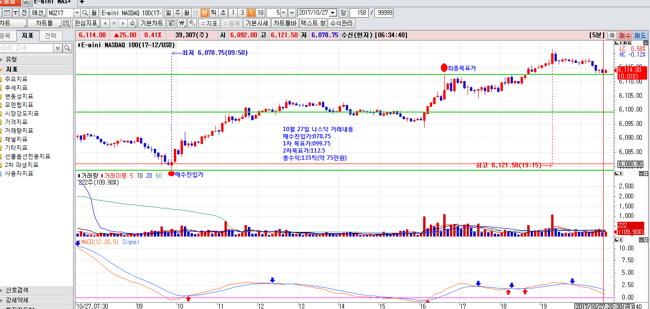Click the 수 button beside the replay arrows

pos(132,23)
